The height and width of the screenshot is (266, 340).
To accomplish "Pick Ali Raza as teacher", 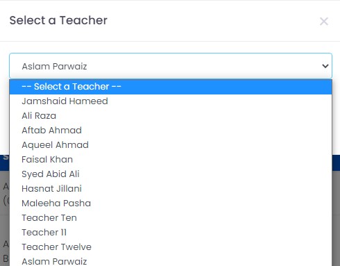I will click(x=171, y=116).
